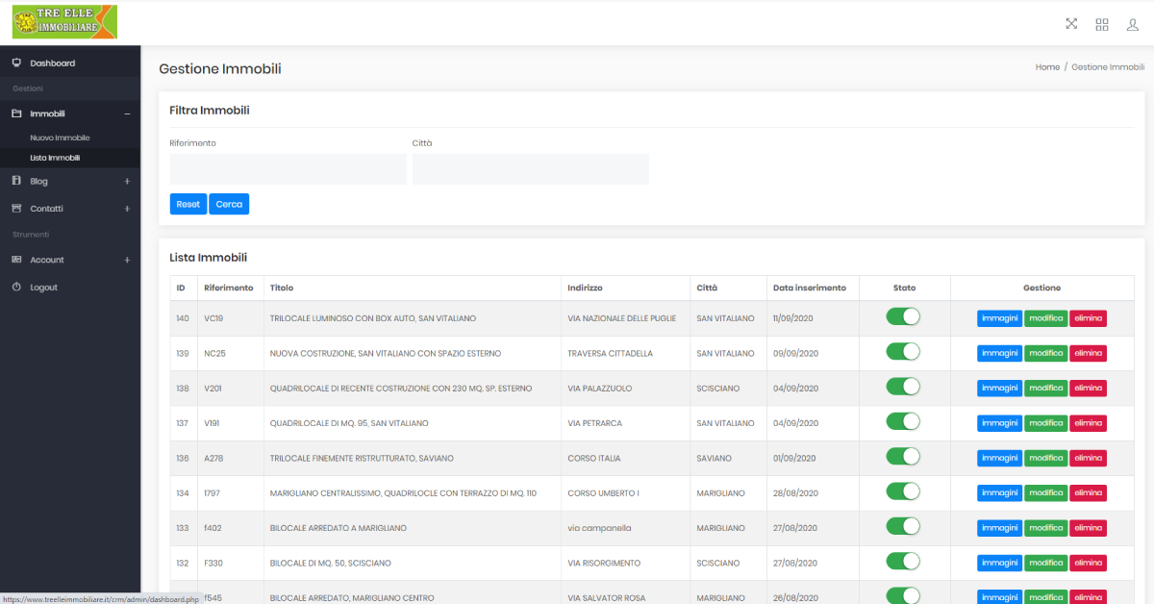The width and height of the screenshot is (1154, 604).
Task: Toggle the Stato switch for f545 row
Action: 903,595
